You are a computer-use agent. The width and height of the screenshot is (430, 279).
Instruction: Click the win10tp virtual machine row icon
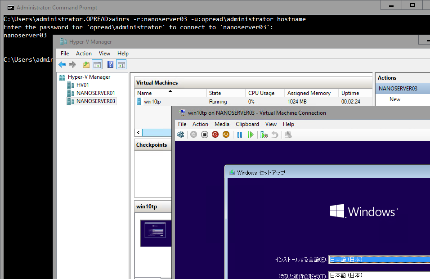pos(139,102)
